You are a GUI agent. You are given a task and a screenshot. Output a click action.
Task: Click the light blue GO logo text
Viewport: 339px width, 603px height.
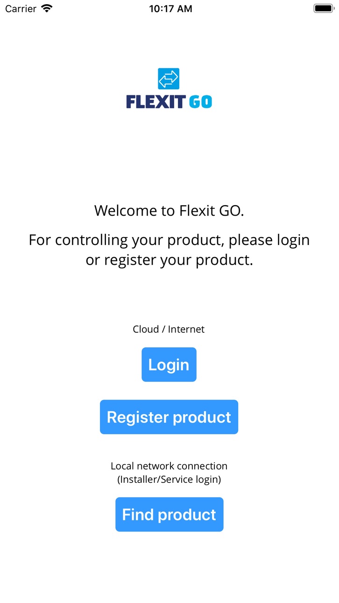tap(201, 102)
